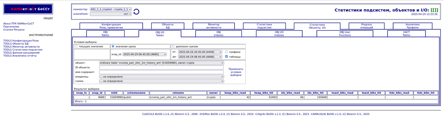Switch to the "Аналитика Профили" tab

[412, 26]
